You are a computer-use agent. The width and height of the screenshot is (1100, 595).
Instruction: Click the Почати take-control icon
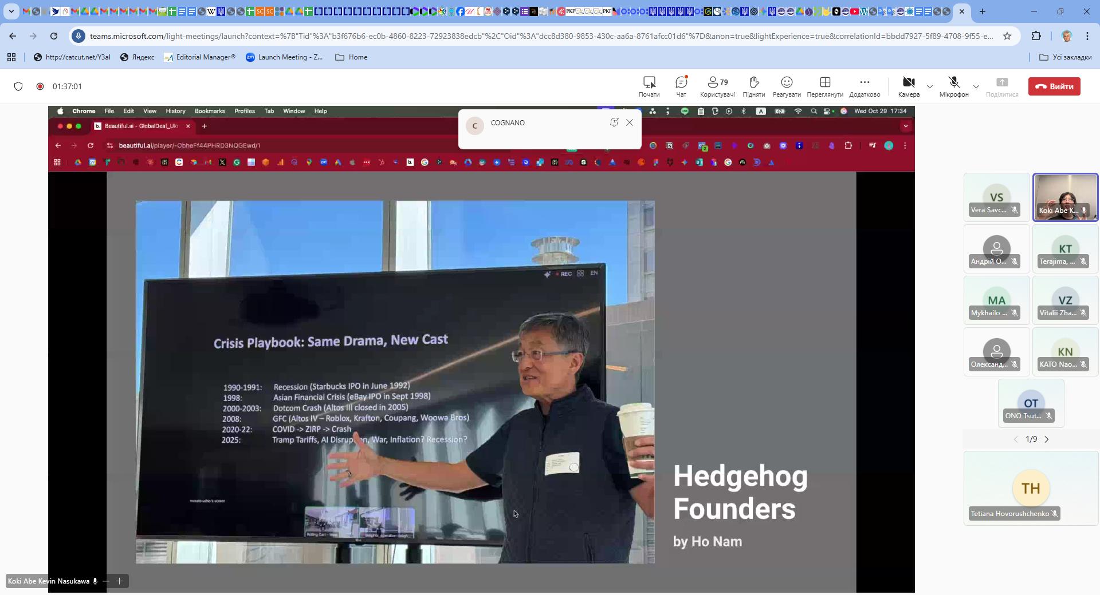(x=649, y=86)
